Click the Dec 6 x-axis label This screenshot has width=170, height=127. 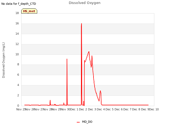pos(118,109)
